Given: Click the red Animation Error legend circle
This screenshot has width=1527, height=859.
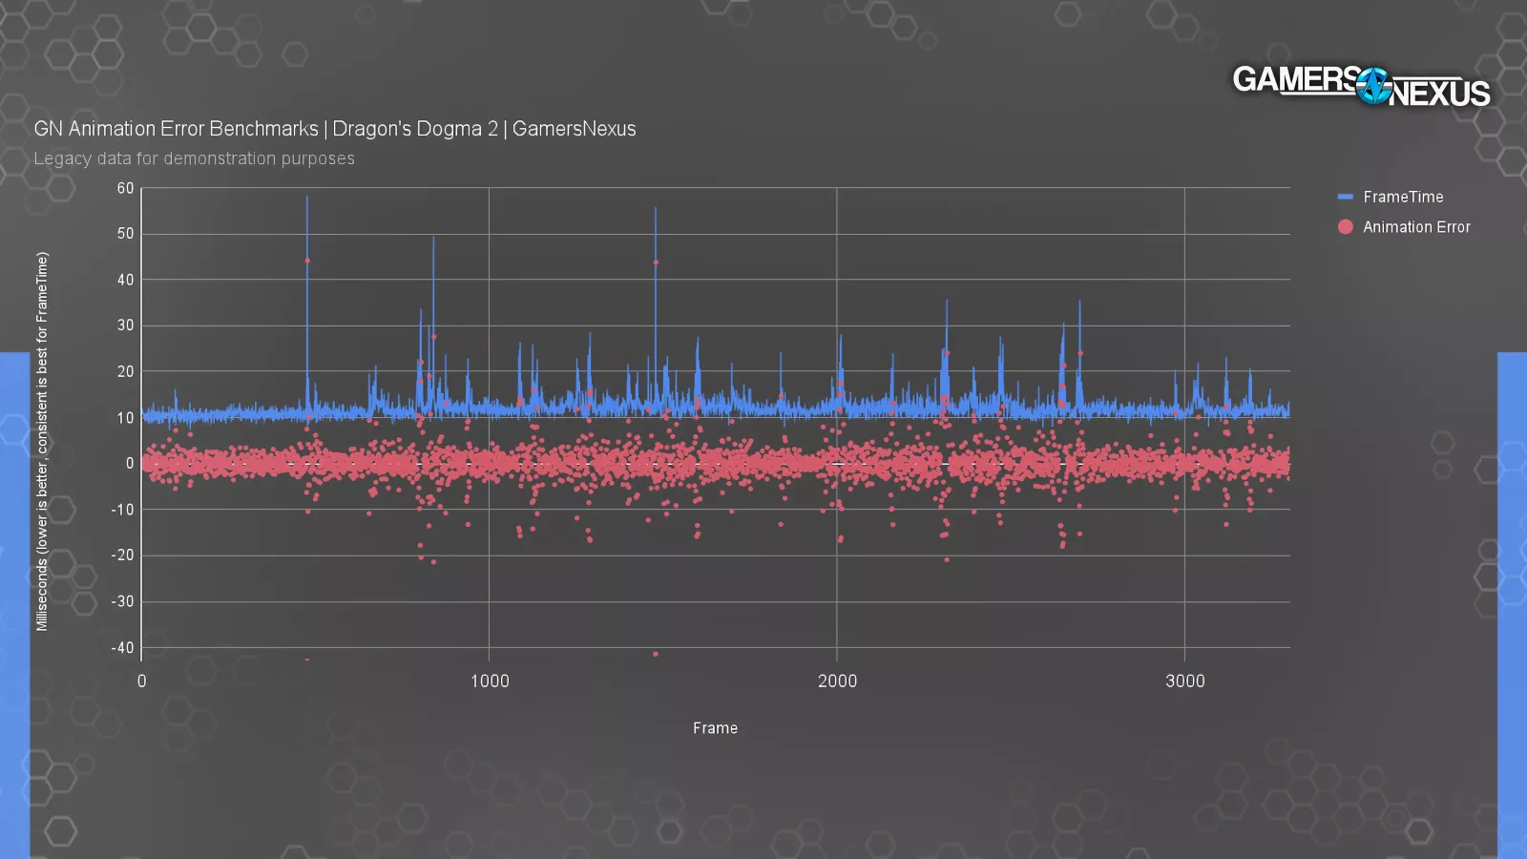Looking at the screenshot, I should (1346, 227).
